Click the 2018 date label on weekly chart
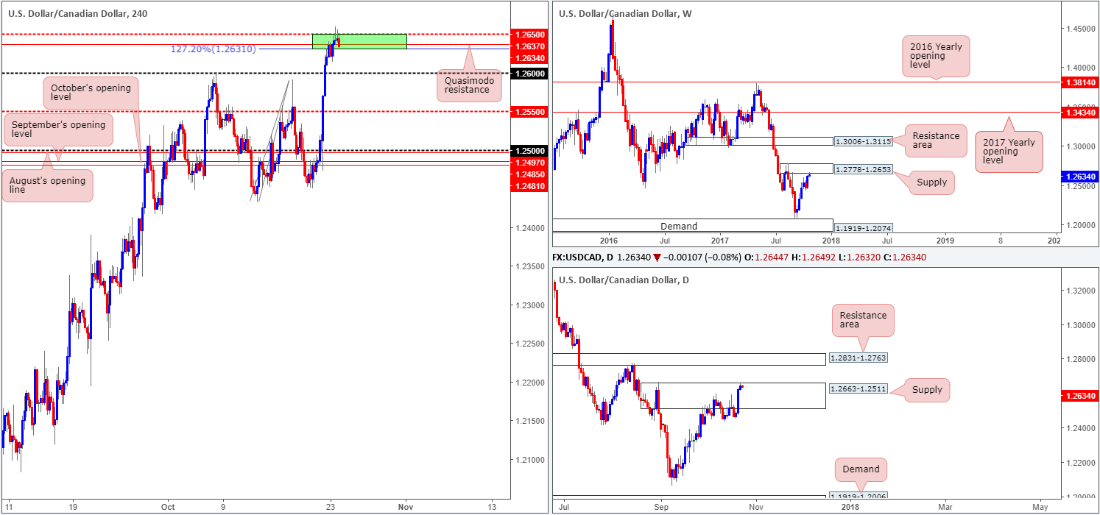The width and height of the screenshot is (1100, 515). click(x=831, y=240)
